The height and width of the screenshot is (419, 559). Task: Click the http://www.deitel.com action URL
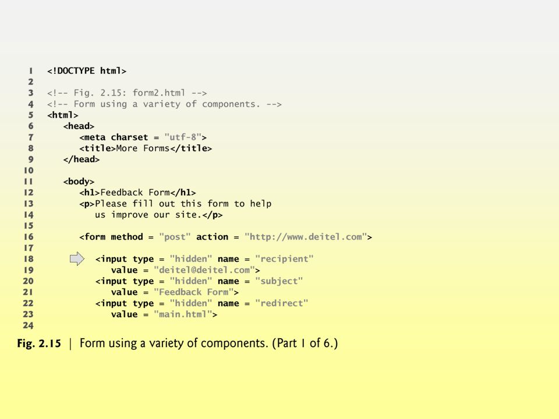pyautogui.click(x=306, y=237)
